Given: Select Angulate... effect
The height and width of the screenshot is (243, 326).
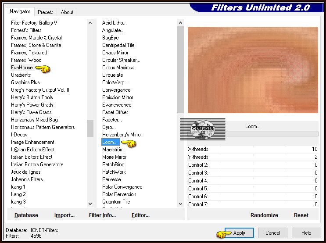Looking at the screenshot, I should tap(113, 30).
